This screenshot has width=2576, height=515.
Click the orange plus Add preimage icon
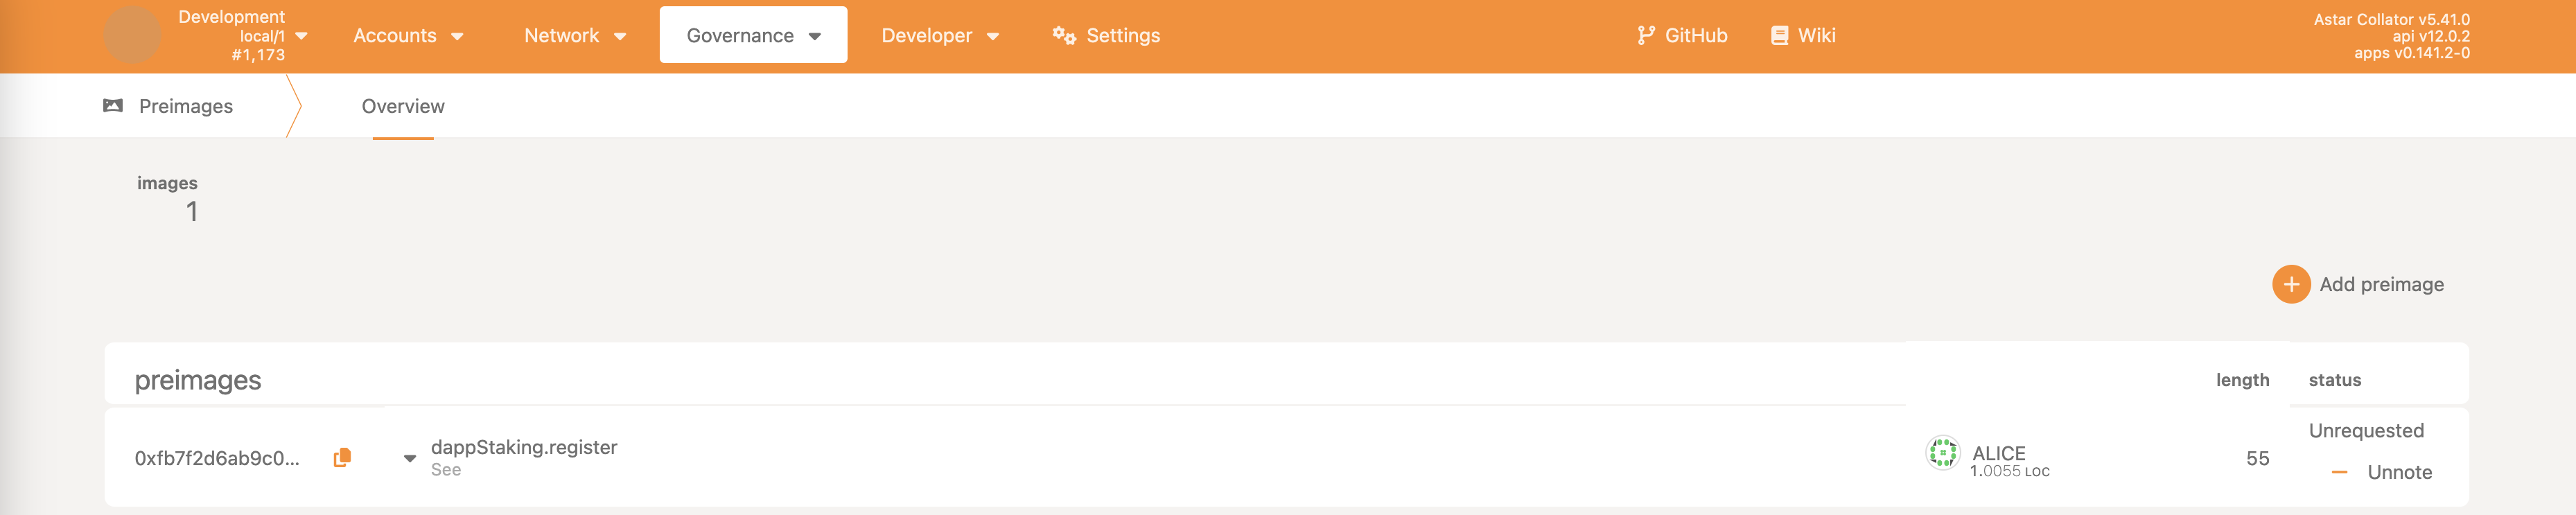[x=2290, y=284]
